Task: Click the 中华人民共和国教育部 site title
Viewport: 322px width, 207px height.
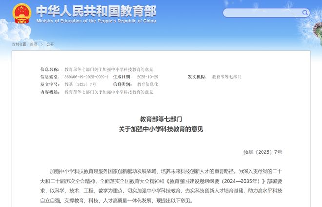Action: coord(96,11)
